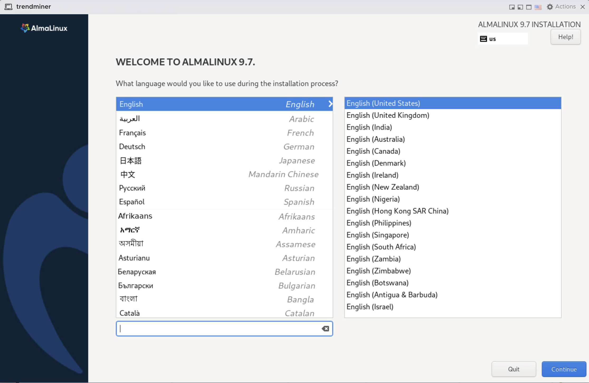
Task: Click the console icon beside the trendminer title
Action: point(8,7)
